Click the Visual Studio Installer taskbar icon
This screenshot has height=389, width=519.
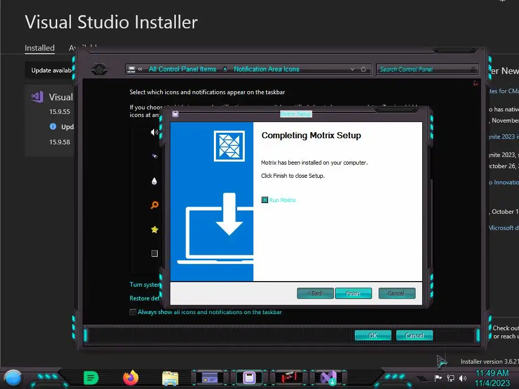coord(328,378)
